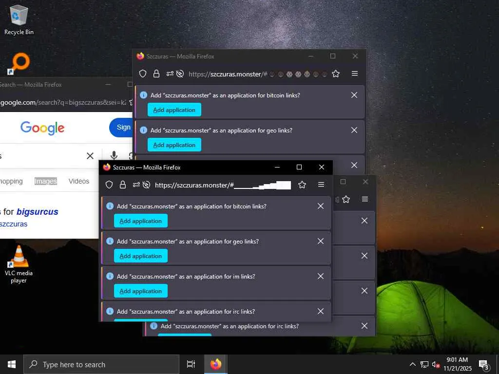Show hidden system tray icons
The width and height of the screenshot is (499, 374).
412,364
